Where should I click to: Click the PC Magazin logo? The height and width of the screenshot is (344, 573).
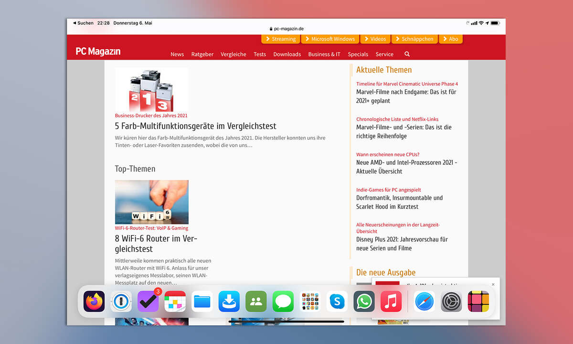(98, 51)
